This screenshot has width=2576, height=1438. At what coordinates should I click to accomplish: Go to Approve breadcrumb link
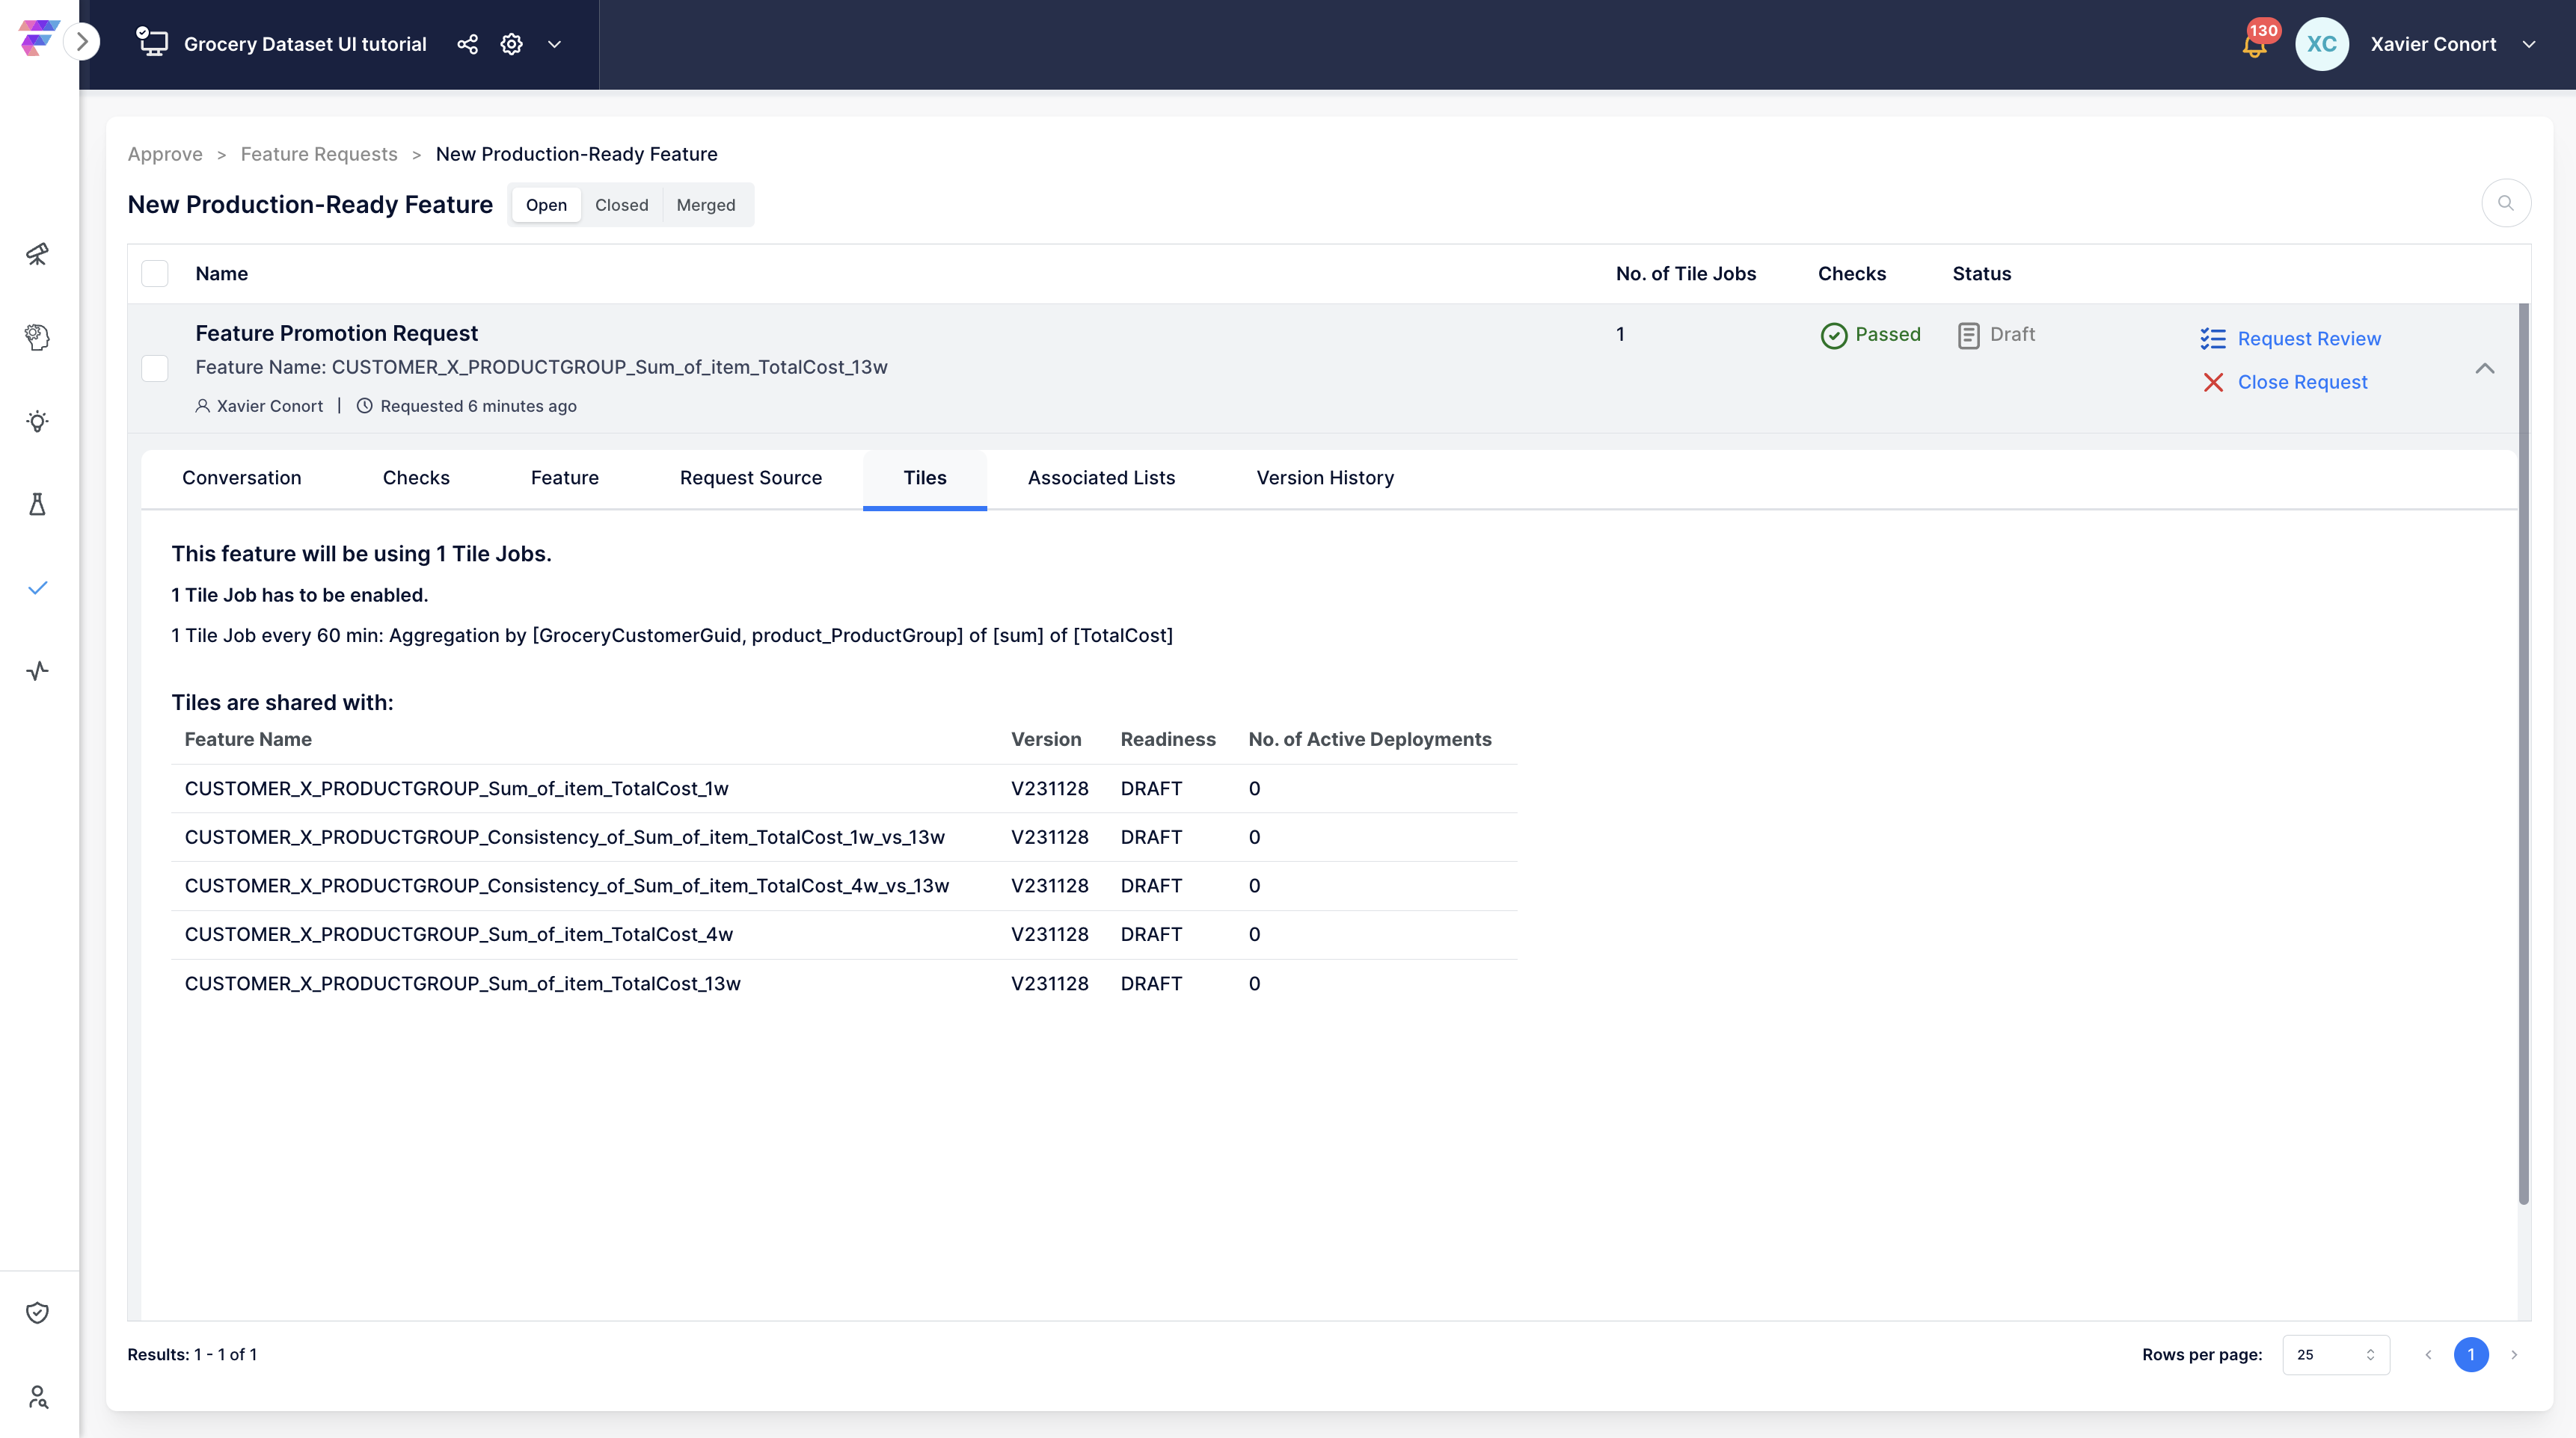pyautogui.click(x=165, y=154)
